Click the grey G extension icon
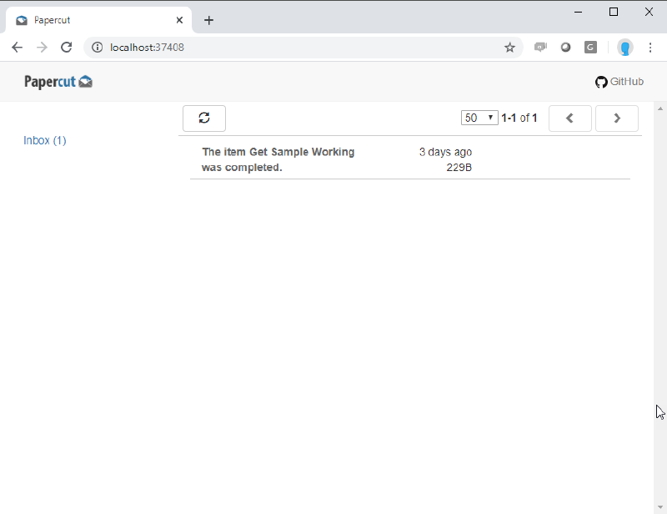Image resolution: width=667 pixels, height=514 pixels. pyautogui.click(x=590, y=48)
